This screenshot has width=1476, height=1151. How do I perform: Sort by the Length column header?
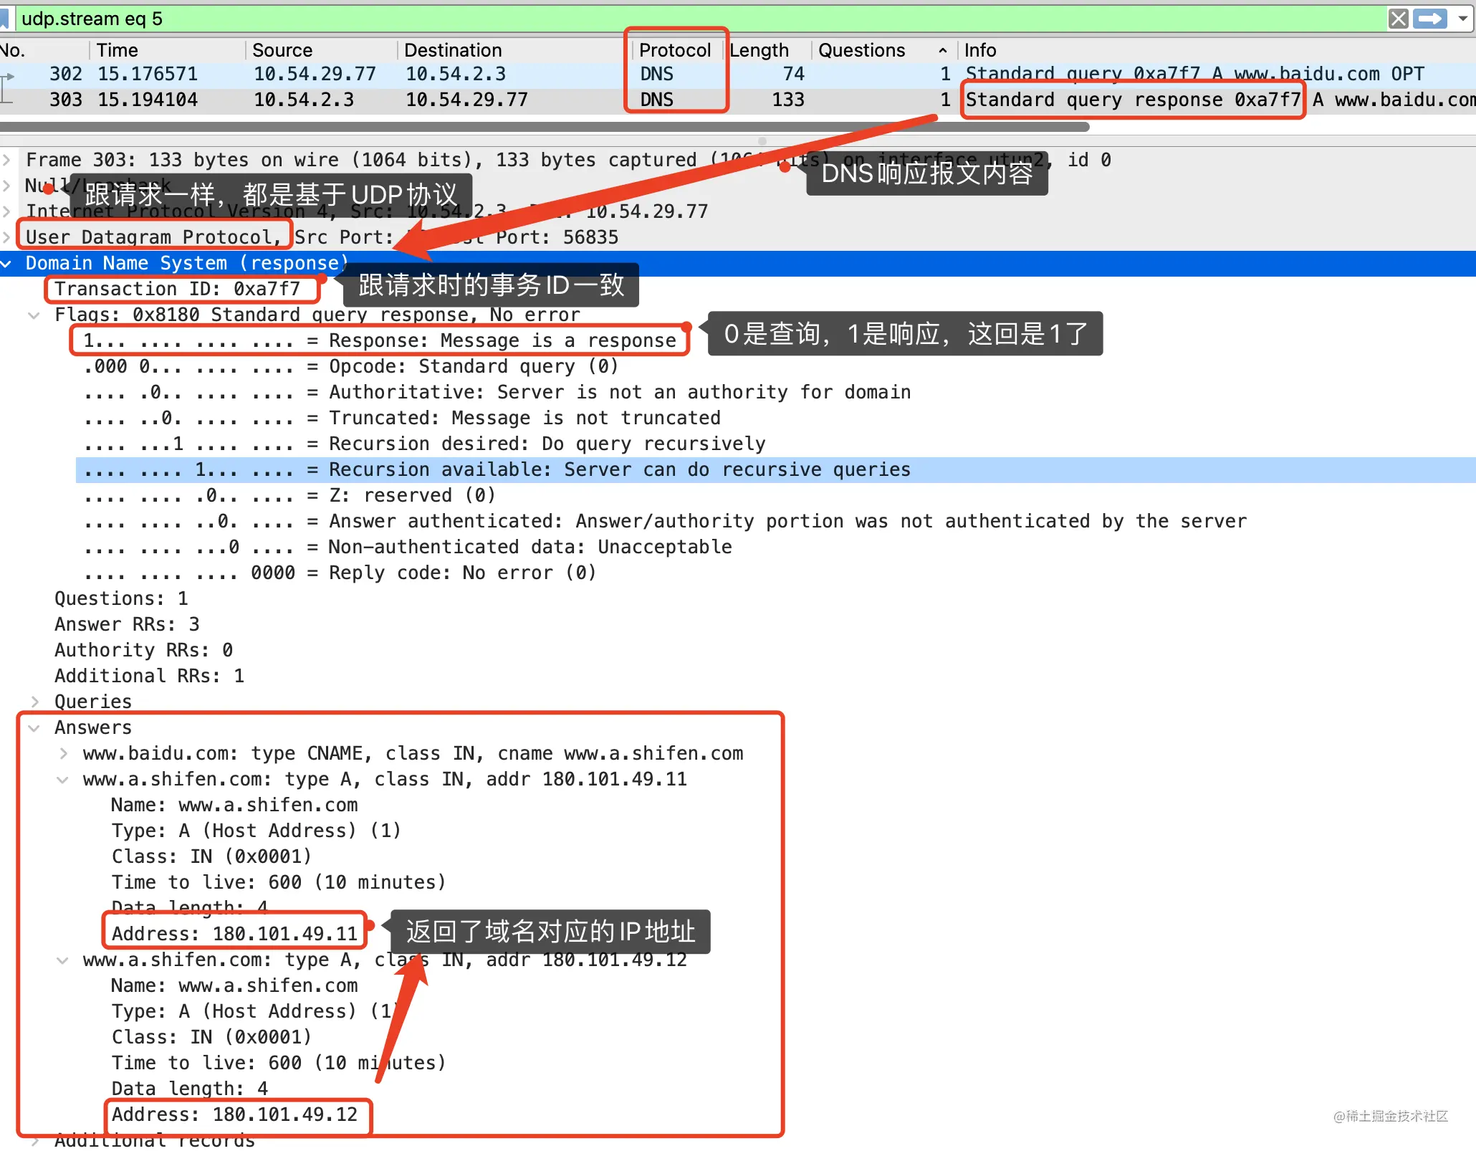click(x=759, y=50)
